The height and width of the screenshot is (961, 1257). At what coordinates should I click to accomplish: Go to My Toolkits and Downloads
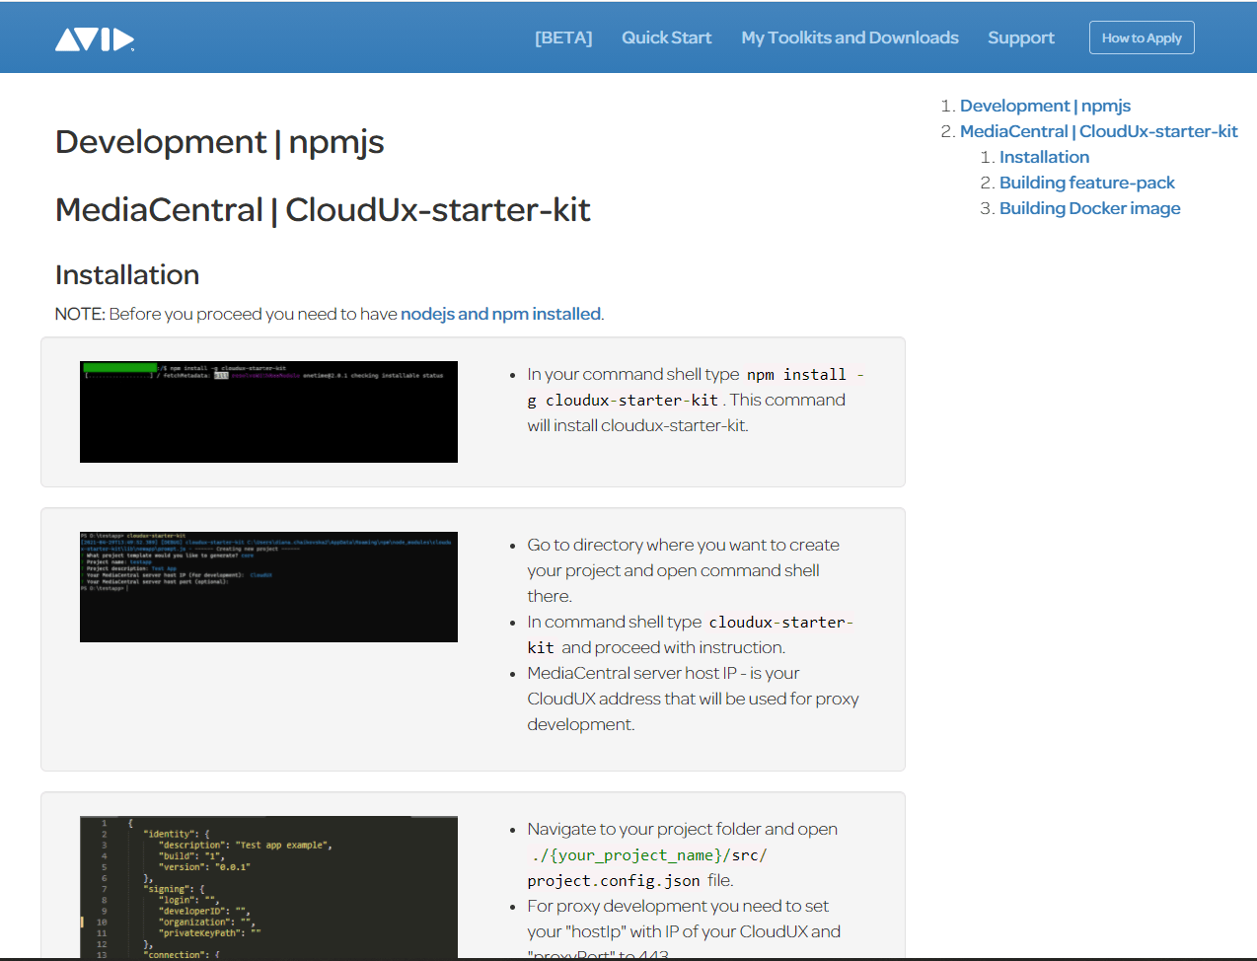(850, 37)
